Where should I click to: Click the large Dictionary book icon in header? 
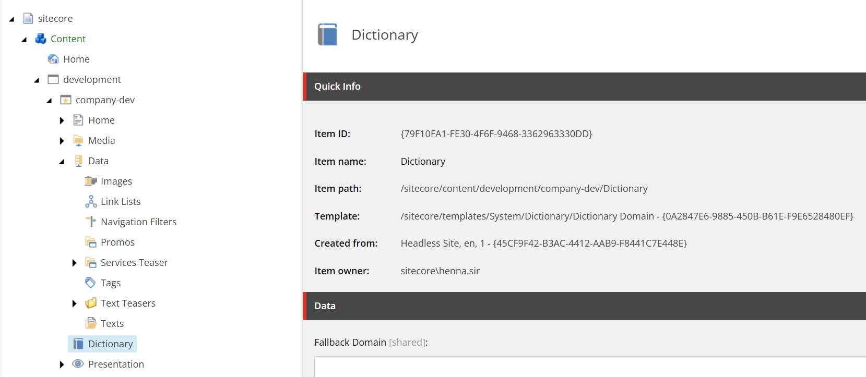coord(328,35)
